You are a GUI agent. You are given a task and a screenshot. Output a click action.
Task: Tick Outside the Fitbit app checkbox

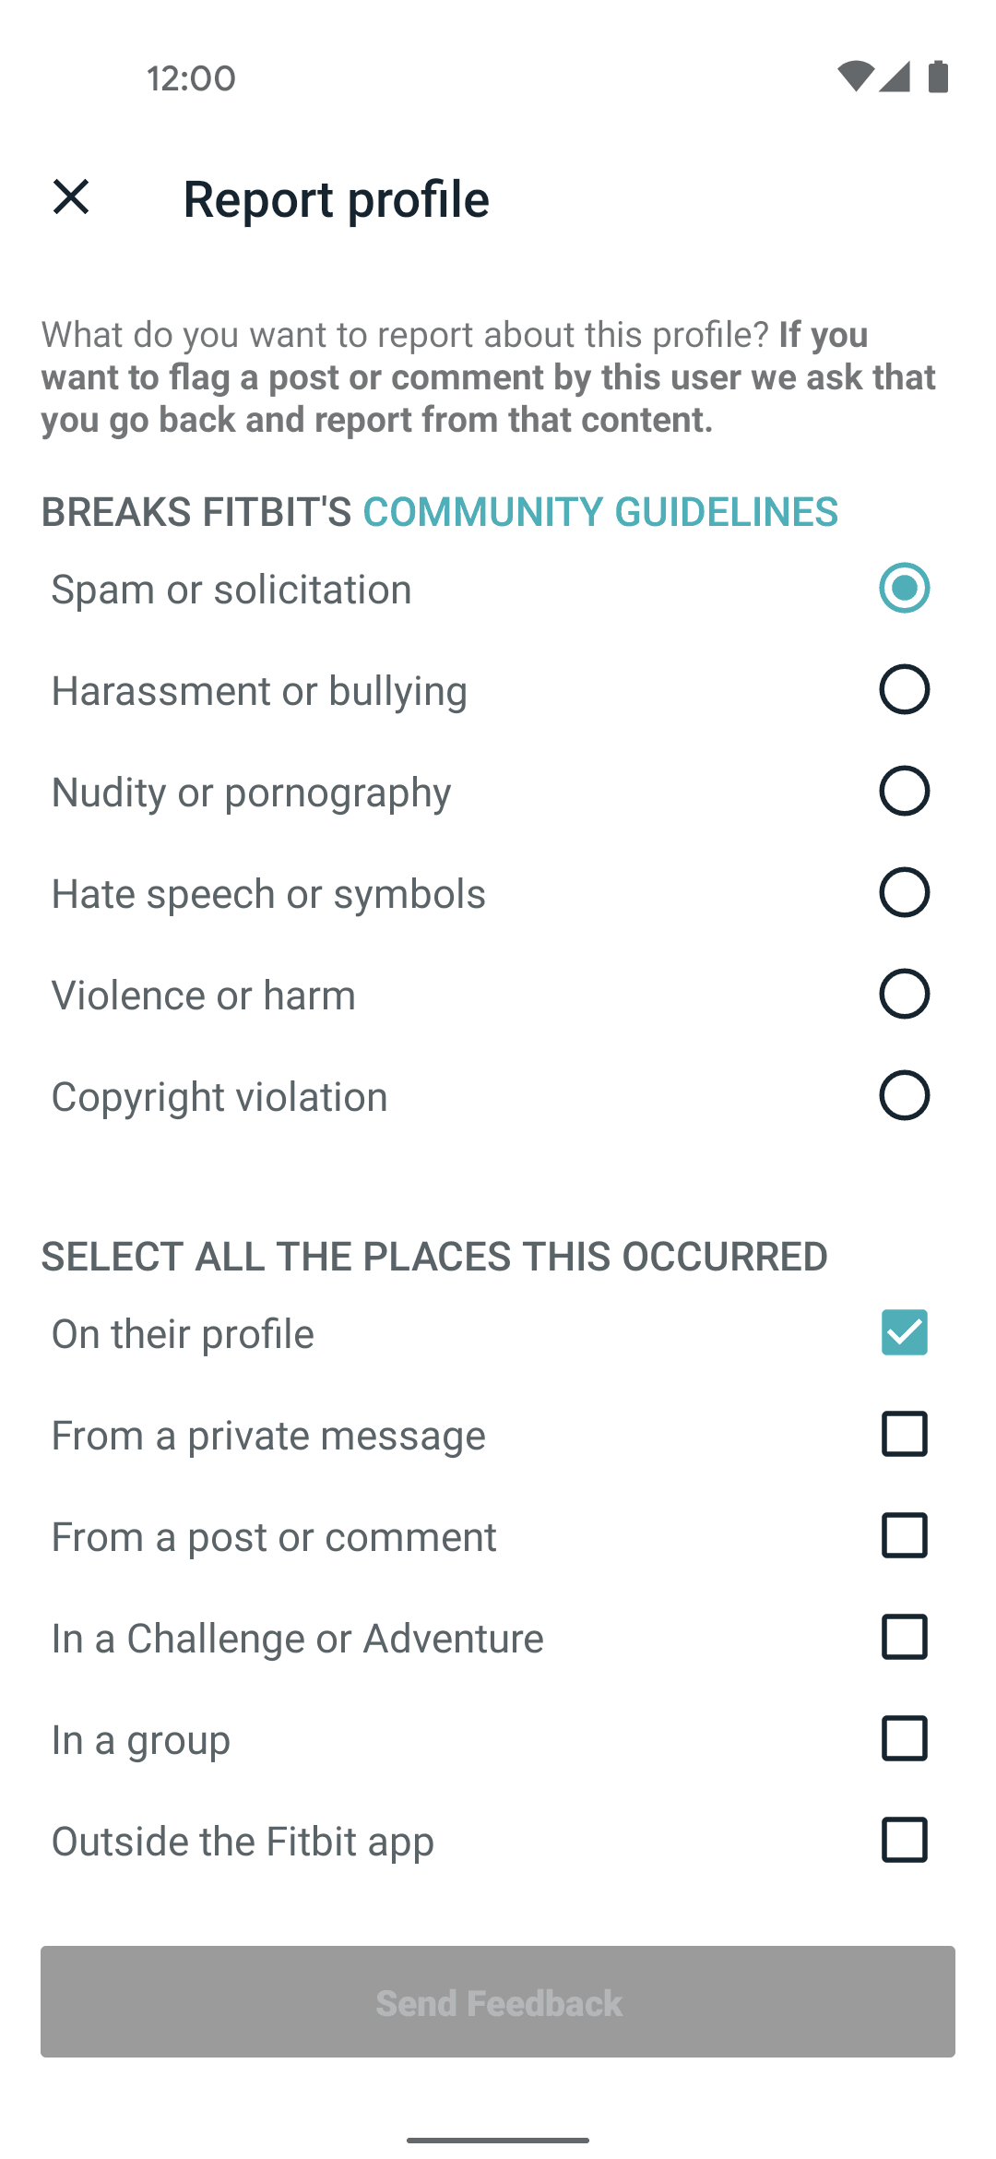904,1840
